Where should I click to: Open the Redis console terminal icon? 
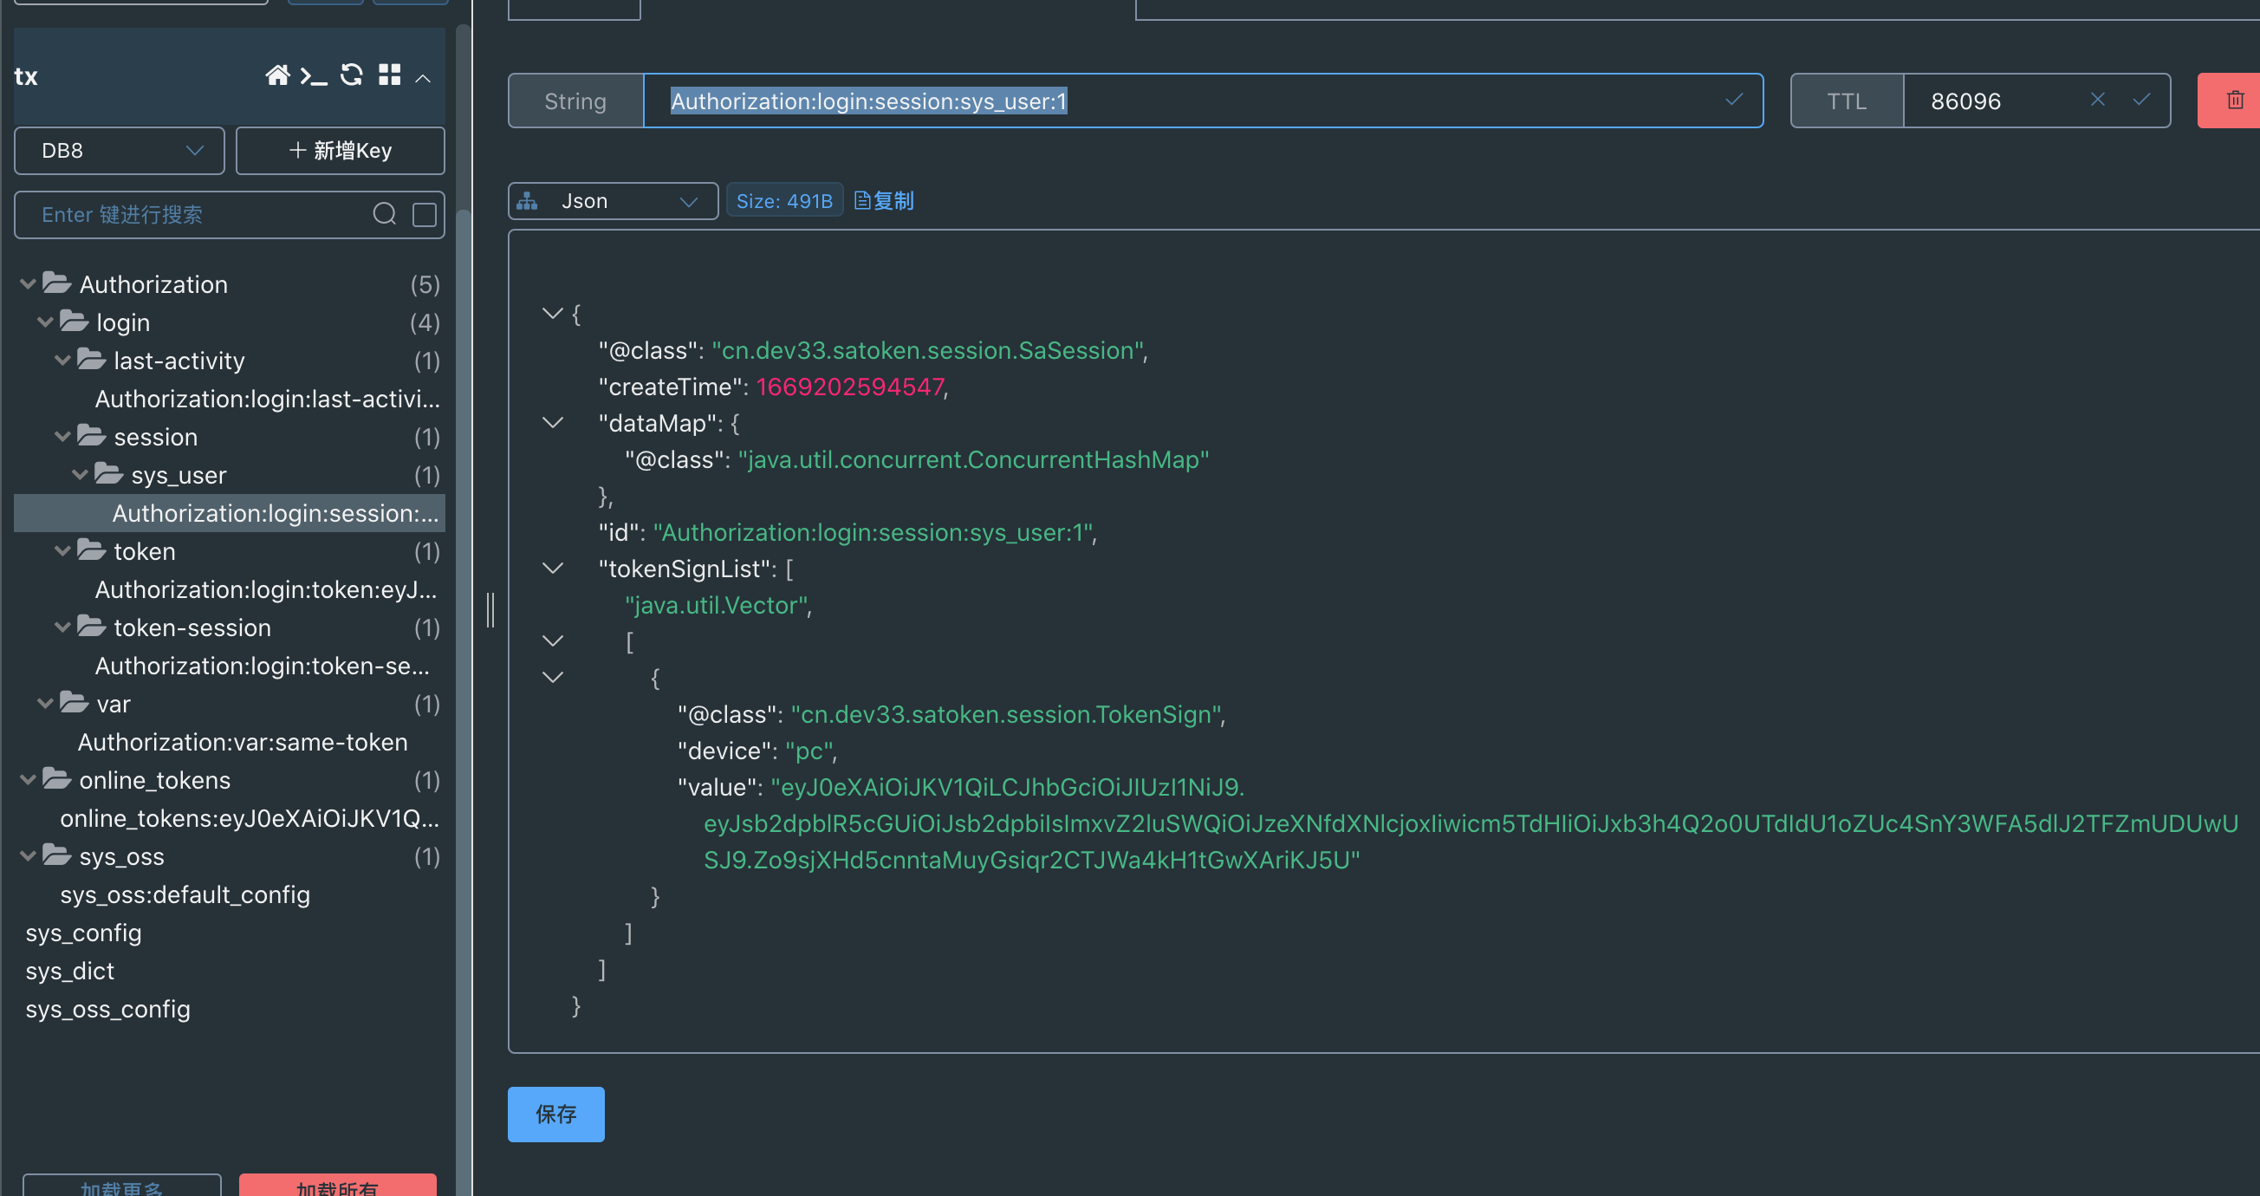[x=313, y=76]
